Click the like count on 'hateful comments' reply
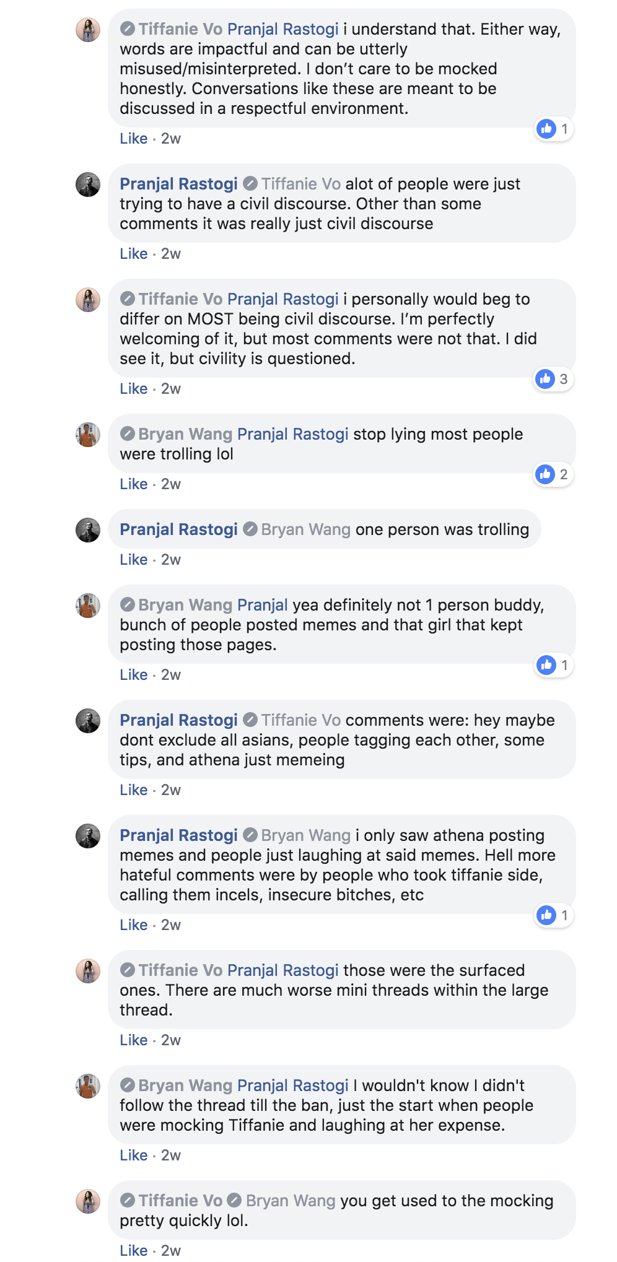The width and height of the screenshot is (617, 1262). 564,915
